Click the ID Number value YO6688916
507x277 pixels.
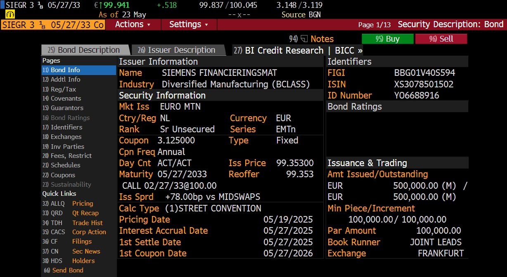[417, 96]
